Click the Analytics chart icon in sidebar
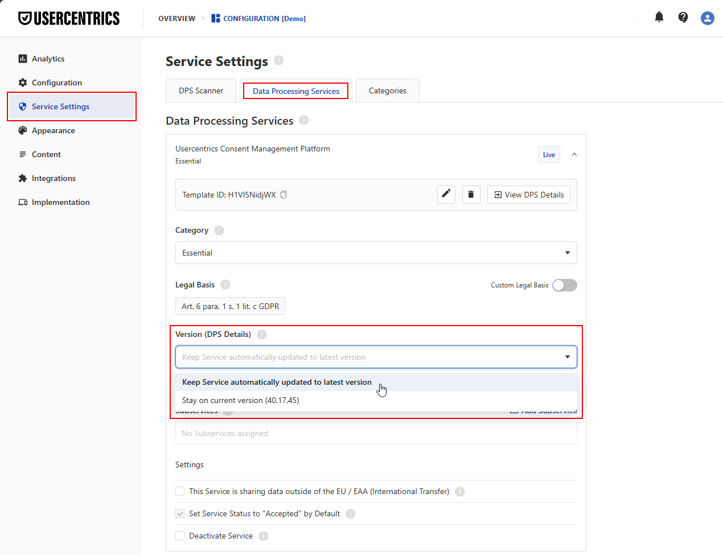This screenshot has height=555, width=723. point(23,59)
